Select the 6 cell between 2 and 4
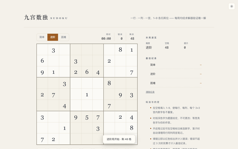The width and height of the screenshot is (238, 149). [87, 72]
